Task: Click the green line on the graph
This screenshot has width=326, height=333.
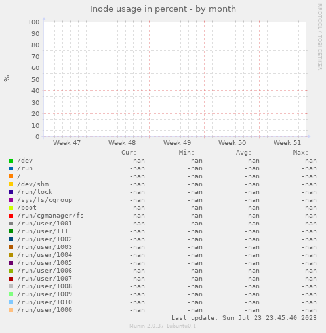Action: point(175,31)
